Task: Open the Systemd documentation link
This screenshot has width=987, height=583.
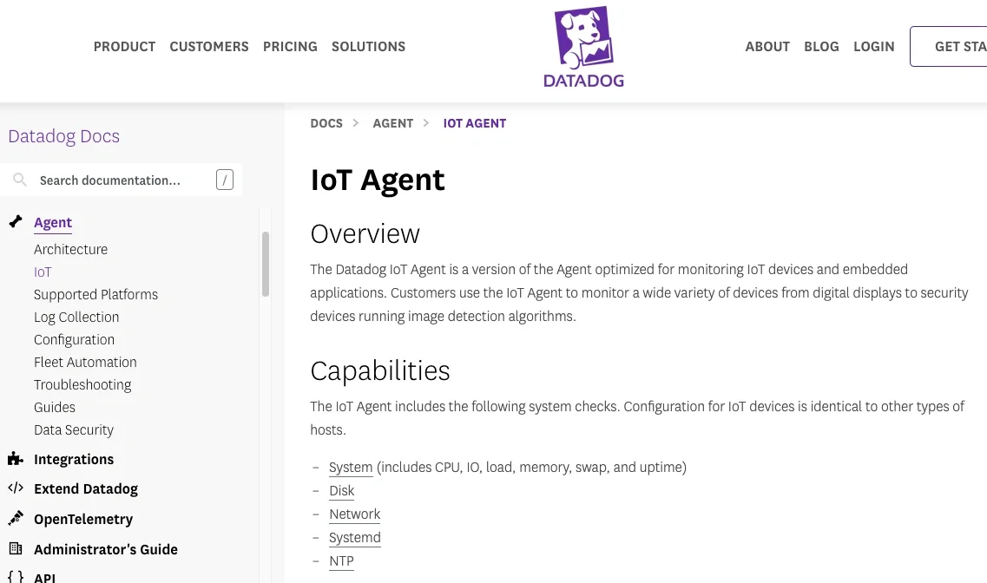Action: [x=354, y=537]
